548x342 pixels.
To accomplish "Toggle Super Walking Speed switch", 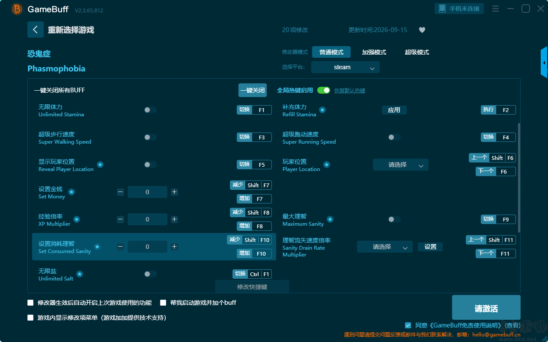I will point(150,137).
